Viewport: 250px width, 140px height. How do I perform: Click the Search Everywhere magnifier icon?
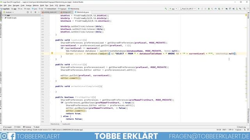245,9
